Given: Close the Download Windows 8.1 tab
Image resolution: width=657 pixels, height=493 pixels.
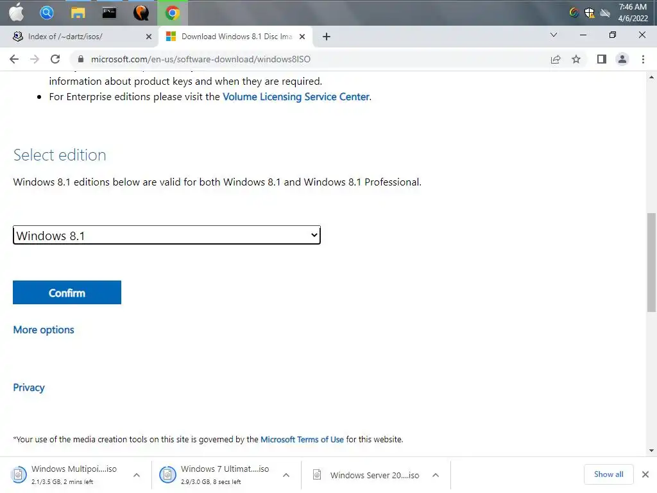Looking at the screenshot, I should coord(302,37).
